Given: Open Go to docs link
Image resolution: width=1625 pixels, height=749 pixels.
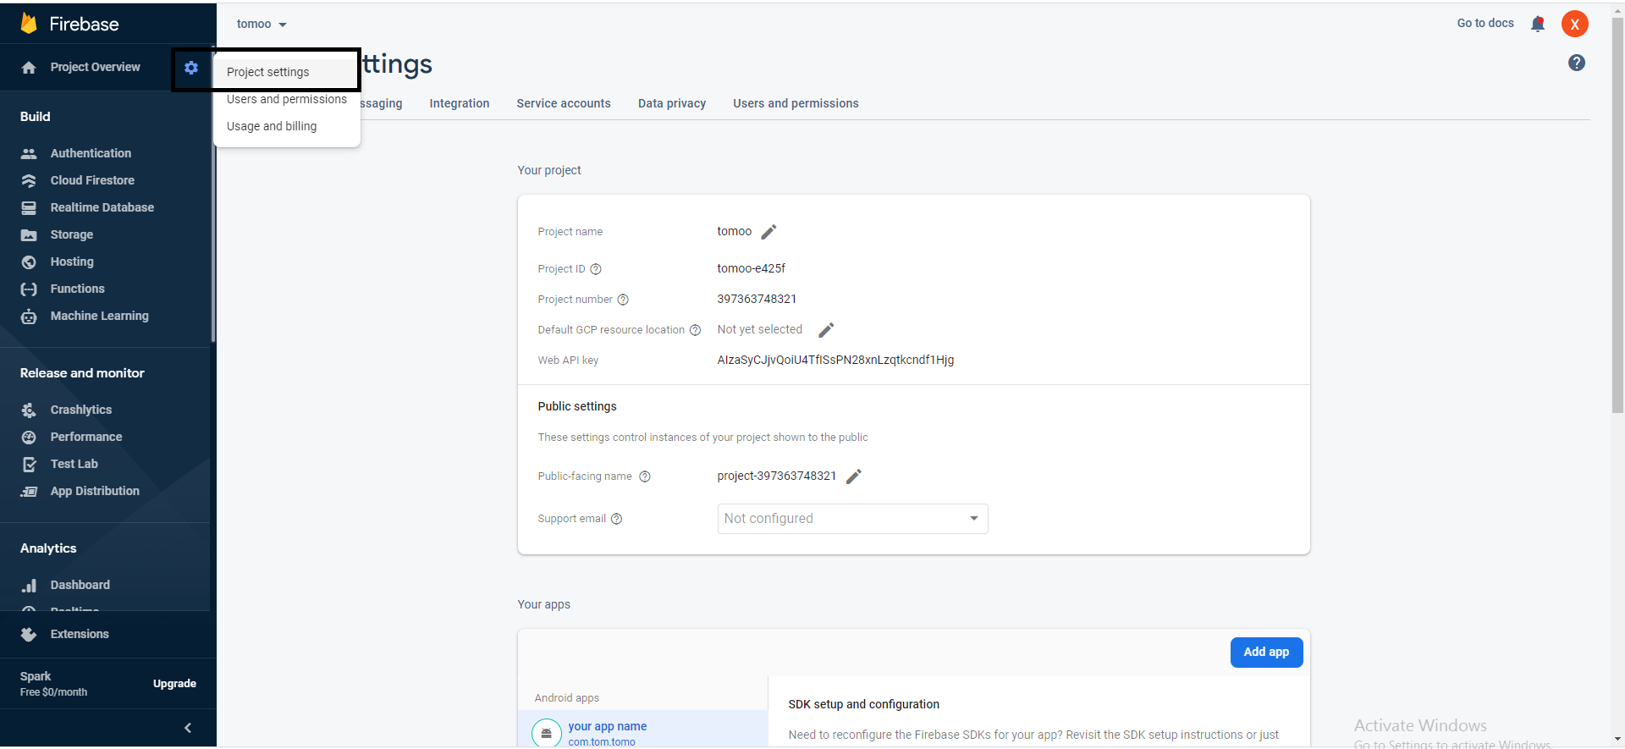Looking at the screenshot, I should coord(1485,23).
